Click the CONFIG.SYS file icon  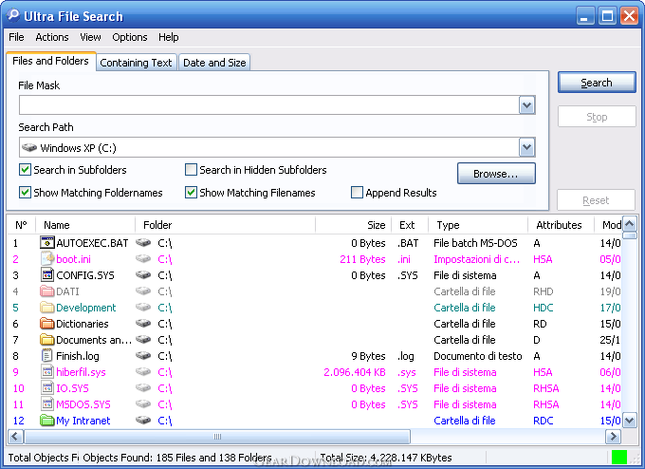(46, 275)
